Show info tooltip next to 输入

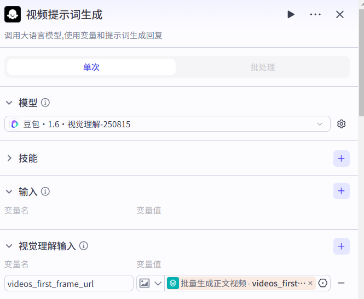click(45, 191)
